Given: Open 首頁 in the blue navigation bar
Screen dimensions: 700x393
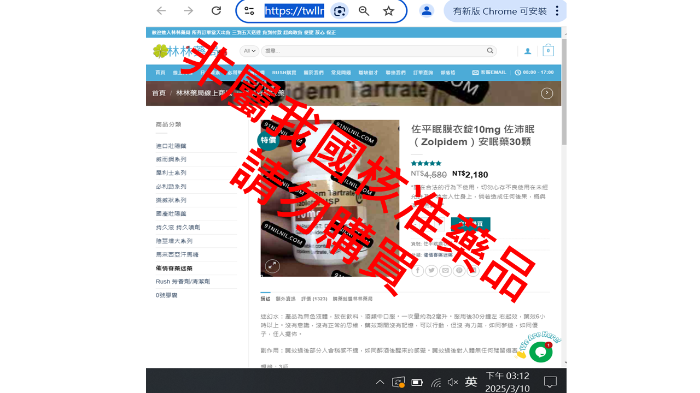Looking at the screenshot, I should 160,73.
